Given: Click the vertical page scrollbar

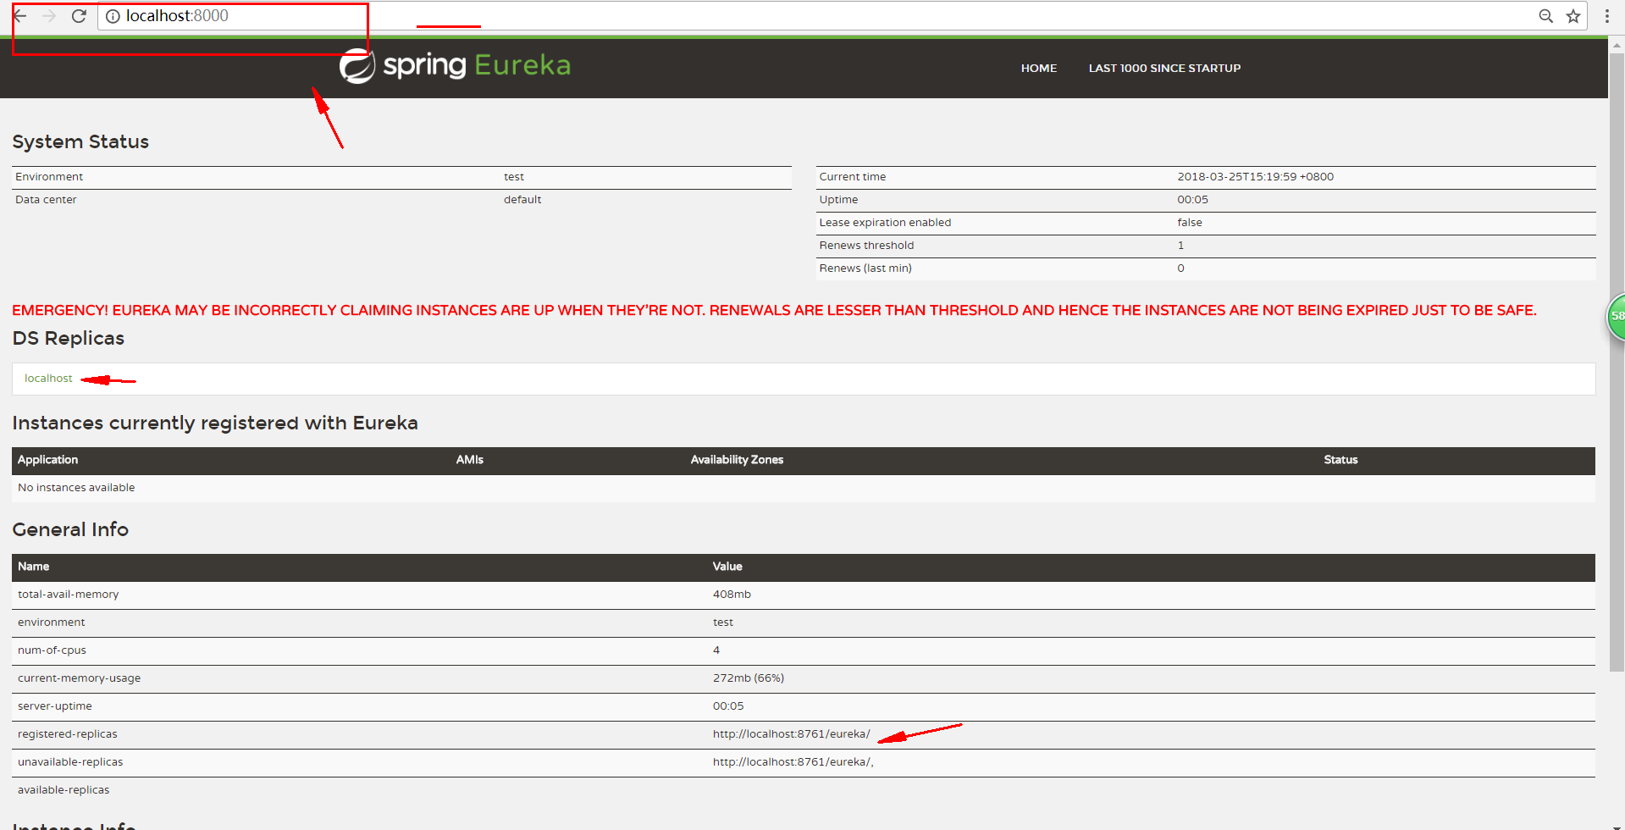Looking at the screenshot, I should (1617, 362).
